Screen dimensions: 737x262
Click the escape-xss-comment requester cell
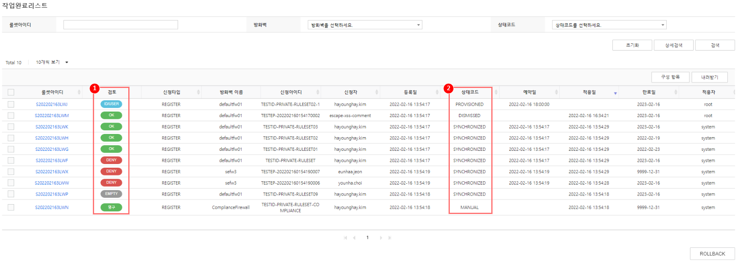[350, 116]
